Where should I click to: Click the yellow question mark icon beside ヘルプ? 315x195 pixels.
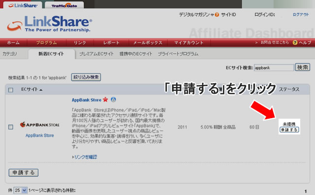coord(295,43)
